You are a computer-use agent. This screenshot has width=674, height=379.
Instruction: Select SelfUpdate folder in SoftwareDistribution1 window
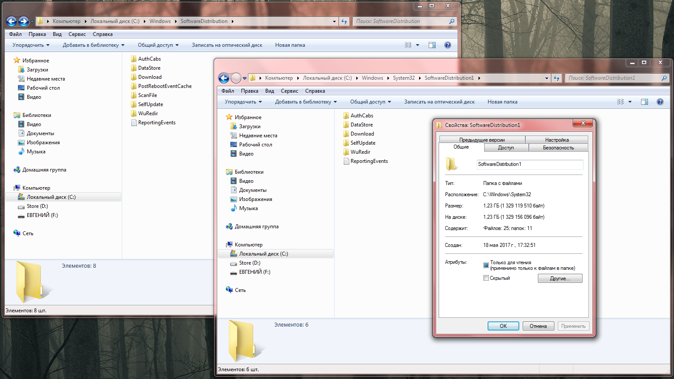359,143
